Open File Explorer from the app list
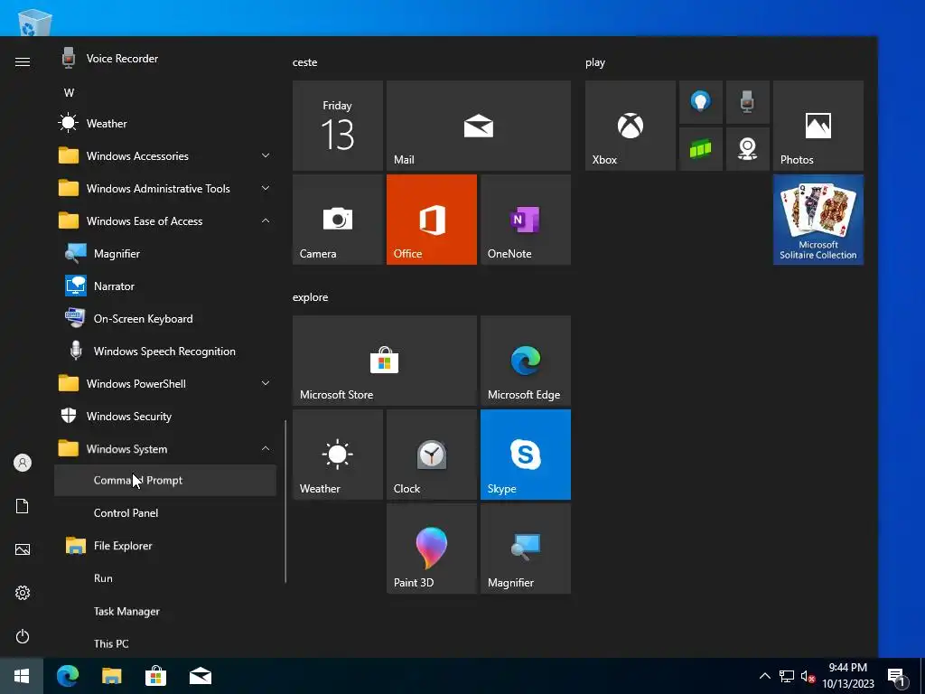The image size is (925, 694). (x=165, y=545)
